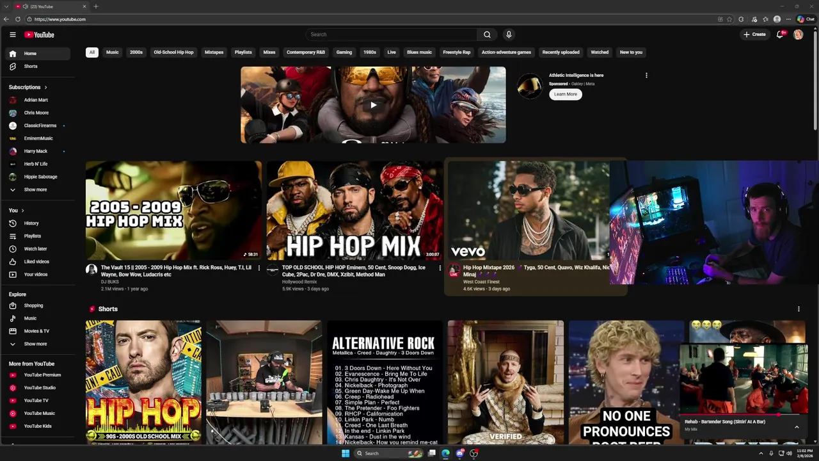Open Discord from the taskbar
Image resolution: width=819 pixels, height=461 pixels.
pos(460,453)
